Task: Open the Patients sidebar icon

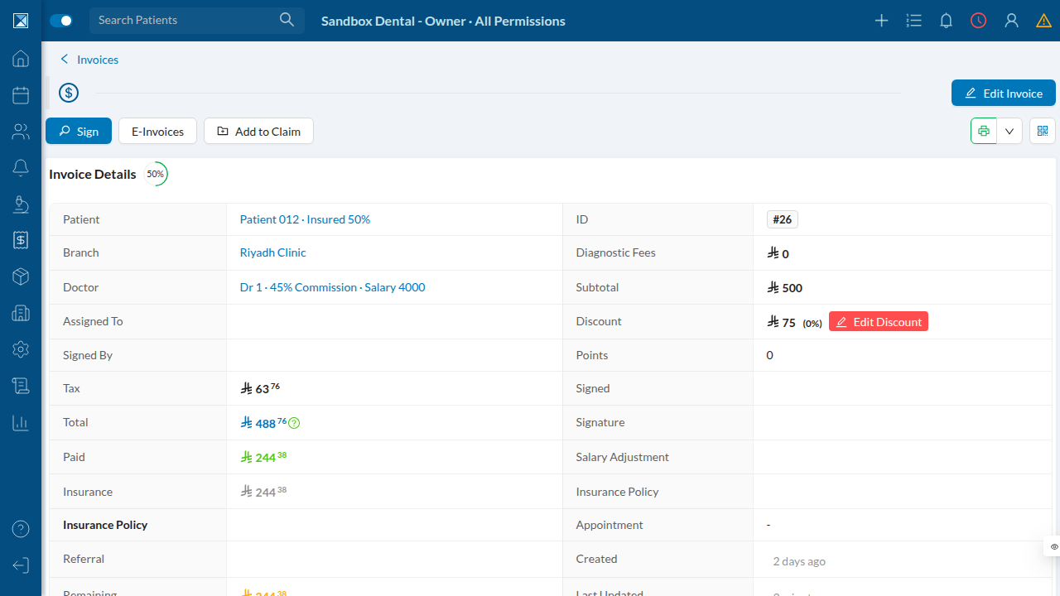Action: [x=21, y=132]
